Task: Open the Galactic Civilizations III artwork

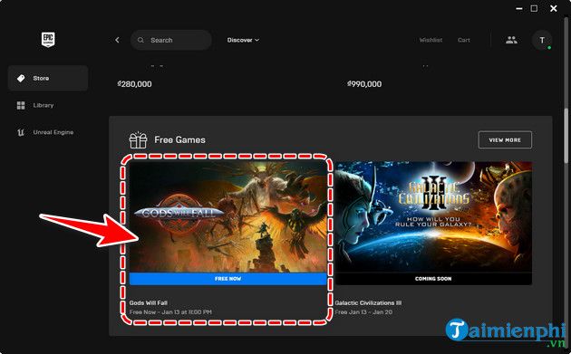Action: (433, 217)
